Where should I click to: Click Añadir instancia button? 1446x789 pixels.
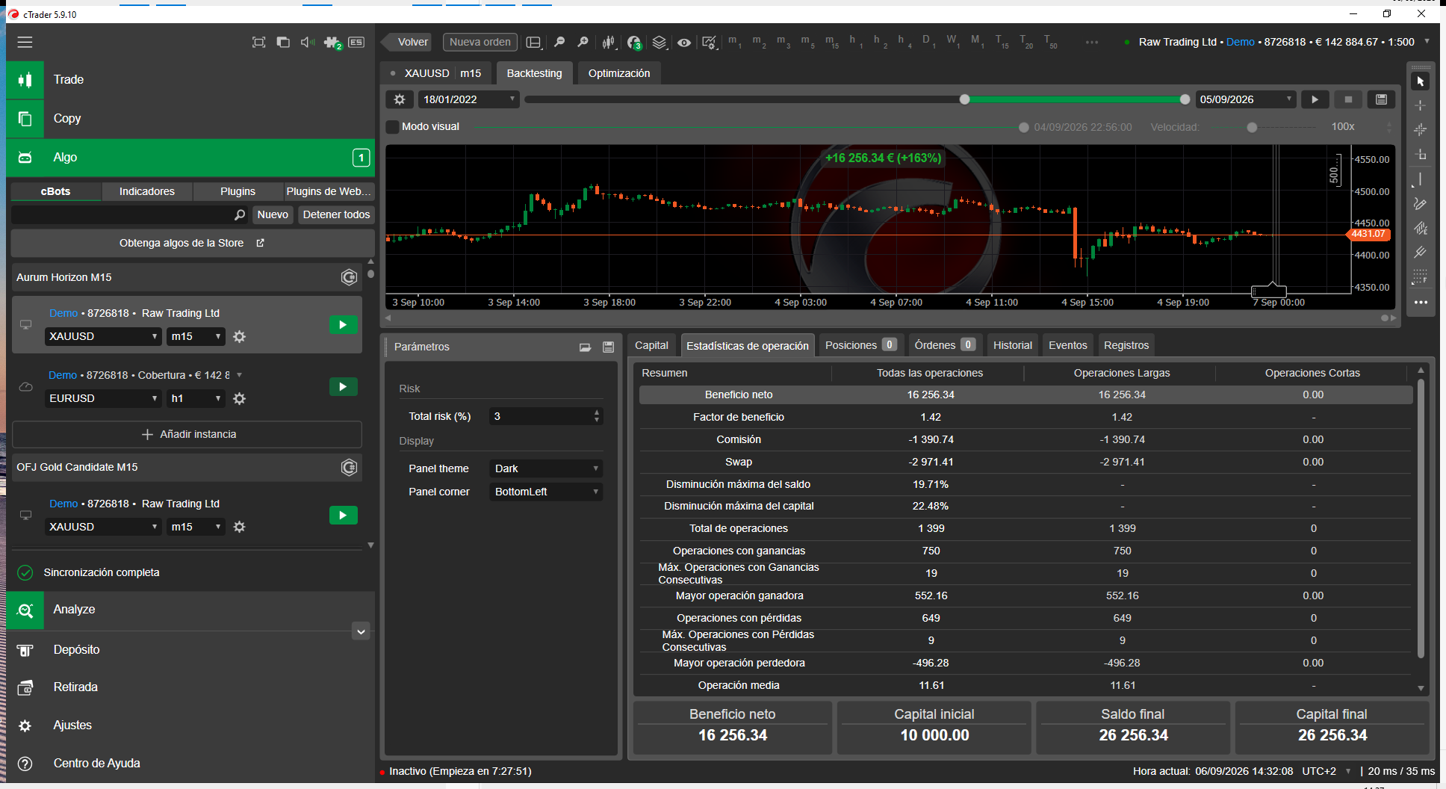click(187, 435)
